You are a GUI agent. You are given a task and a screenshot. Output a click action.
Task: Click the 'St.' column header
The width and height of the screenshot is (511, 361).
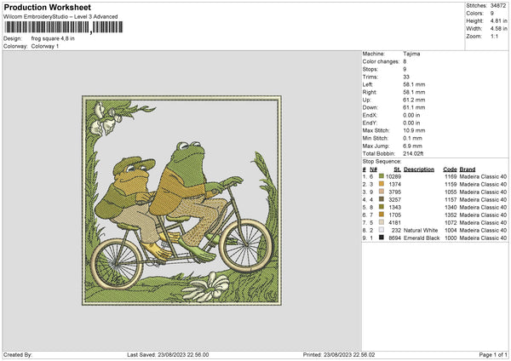coord(397,169)
